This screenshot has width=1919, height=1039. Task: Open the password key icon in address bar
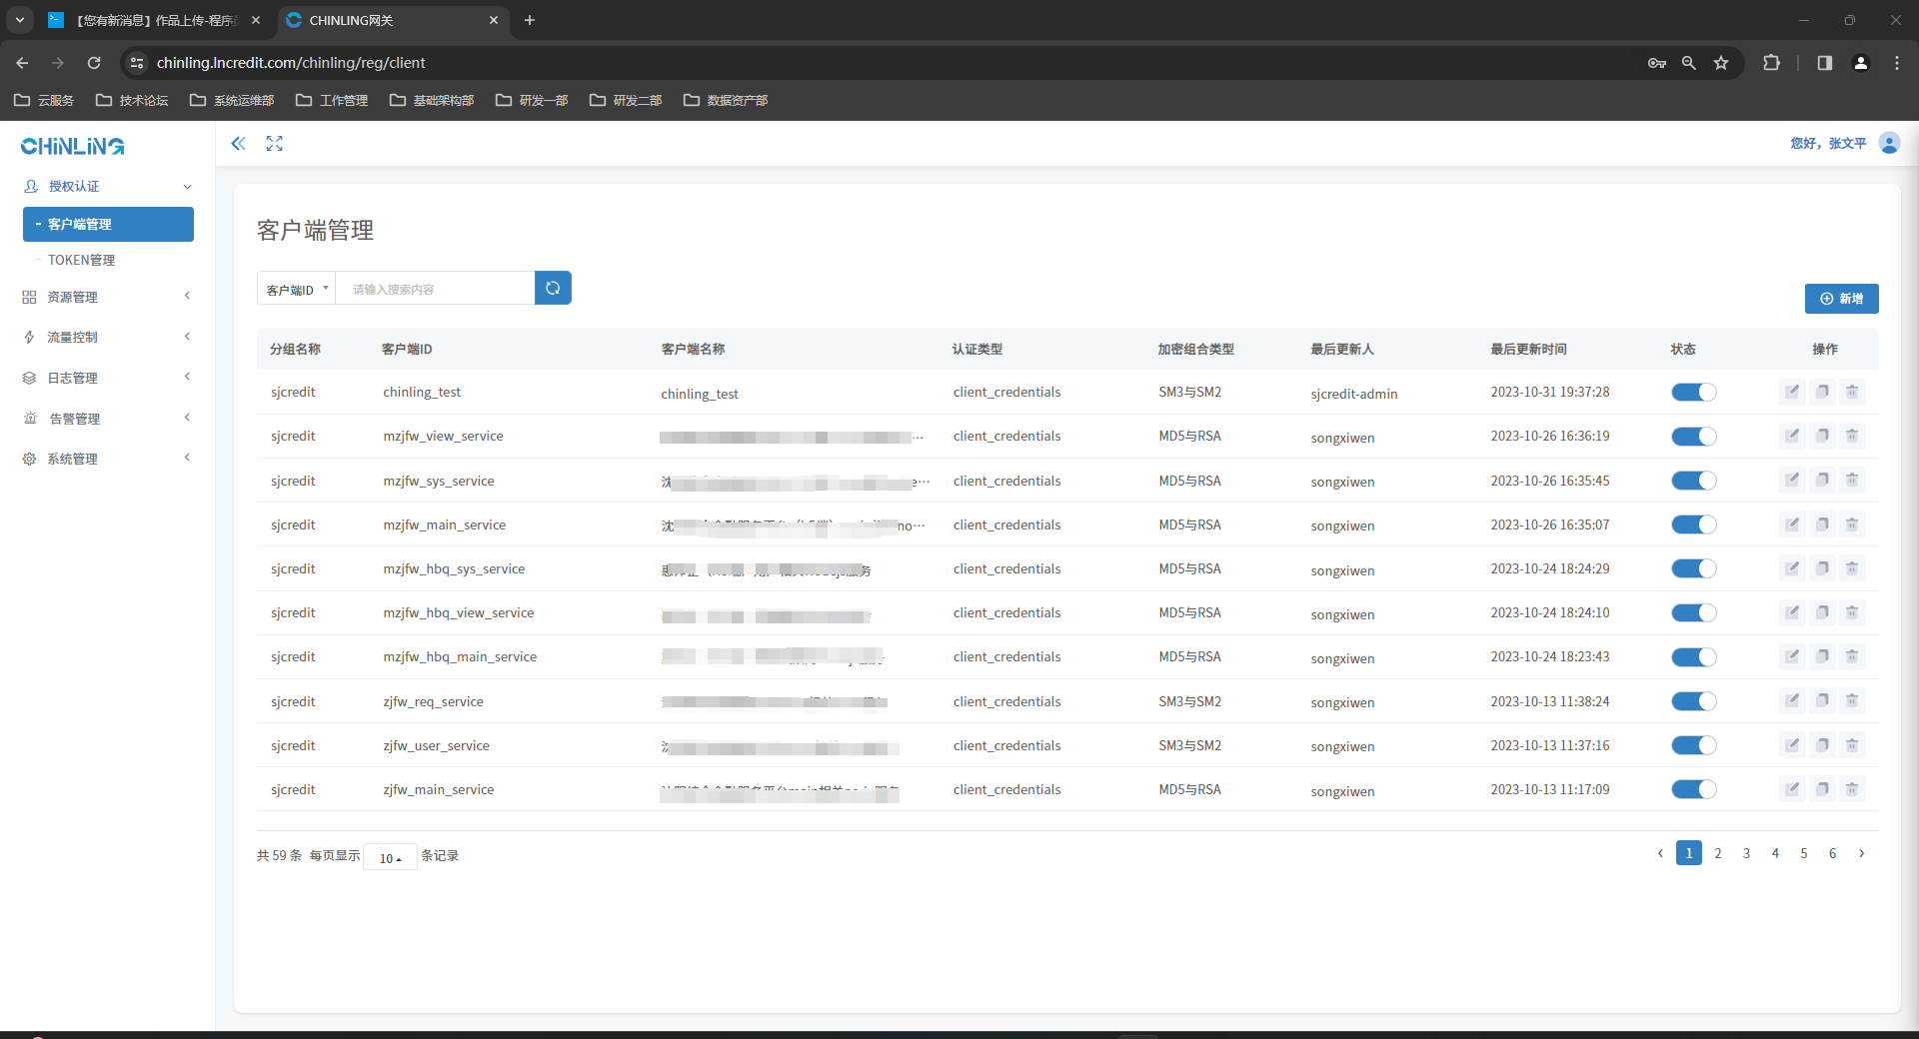pyautogui.click(x=1657, y=63)
